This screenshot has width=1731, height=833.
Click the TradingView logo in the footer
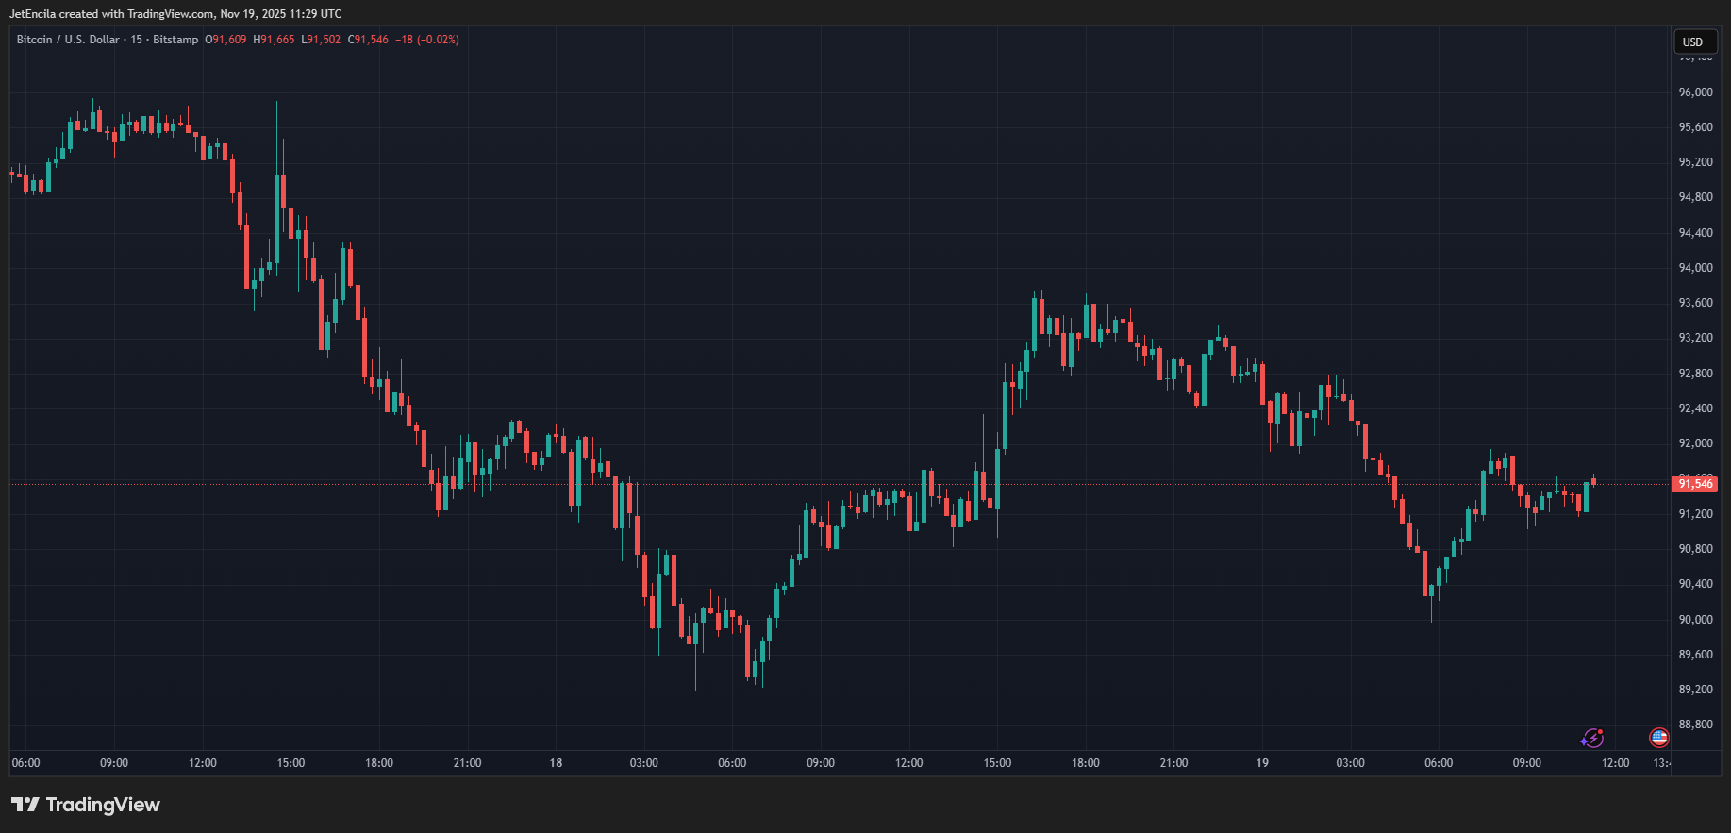(x=86, y=805)
